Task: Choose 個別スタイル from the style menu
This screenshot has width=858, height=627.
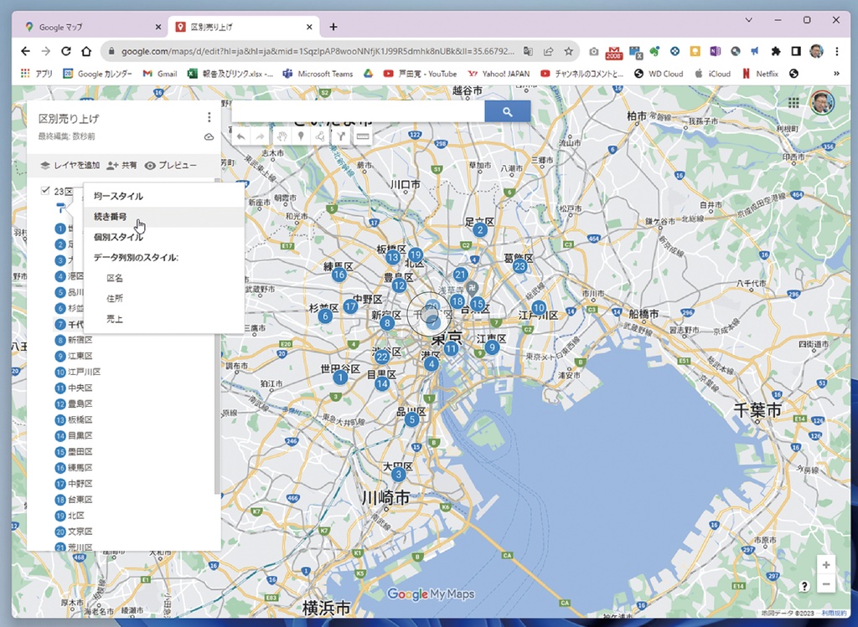Action: point(163,237)
